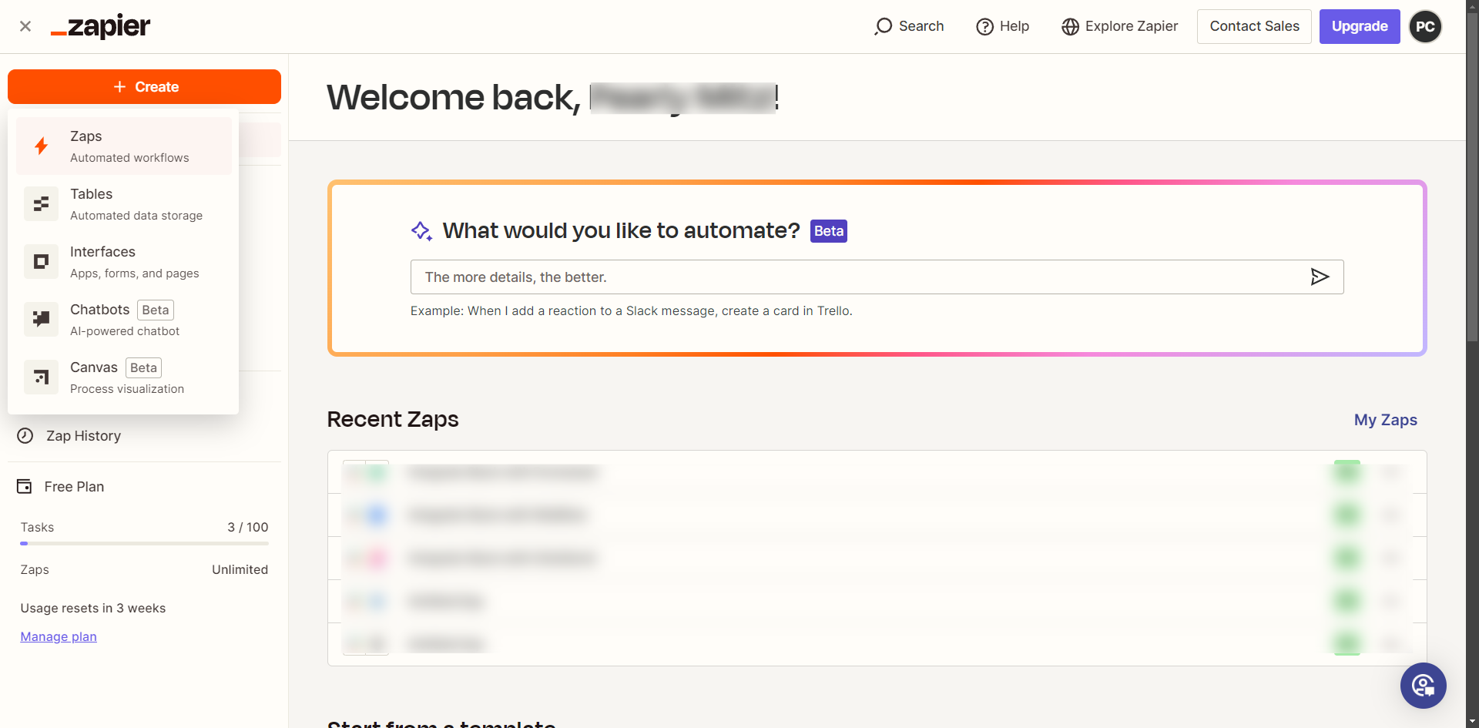Viewport: 1479px width, 728px height.
Task: Click the Chatbots icon in create menu
Action: pyautogui.click(x=42, y=320)
